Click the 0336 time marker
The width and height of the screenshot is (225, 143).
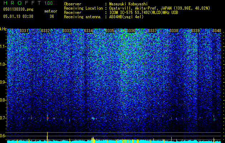pos(131,31)
